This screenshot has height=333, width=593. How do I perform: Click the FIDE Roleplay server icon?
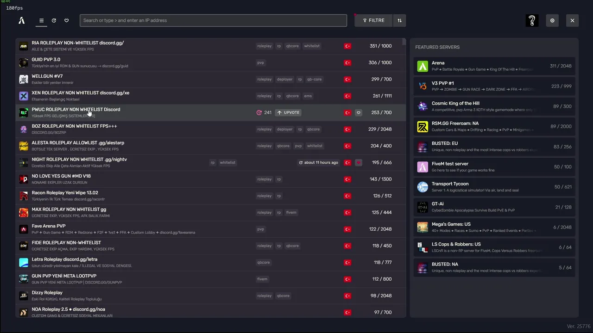point(24,246)
